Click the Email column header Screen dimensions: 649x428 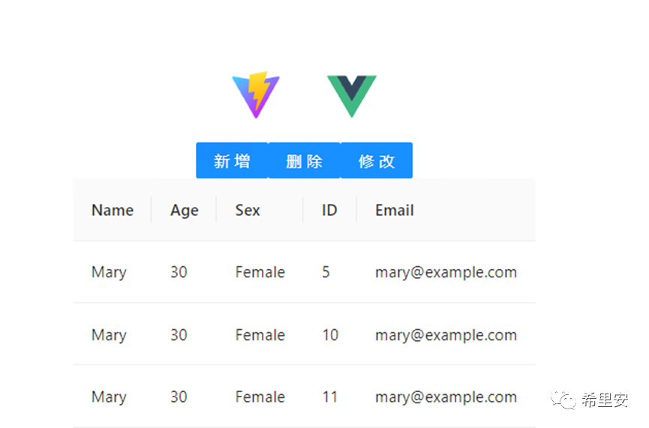point(395,210)
